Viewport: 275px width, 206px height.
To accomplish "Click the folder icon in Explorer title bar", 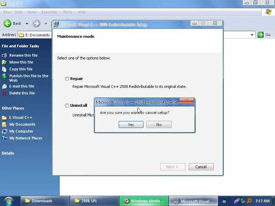I will tap(3, 3).
